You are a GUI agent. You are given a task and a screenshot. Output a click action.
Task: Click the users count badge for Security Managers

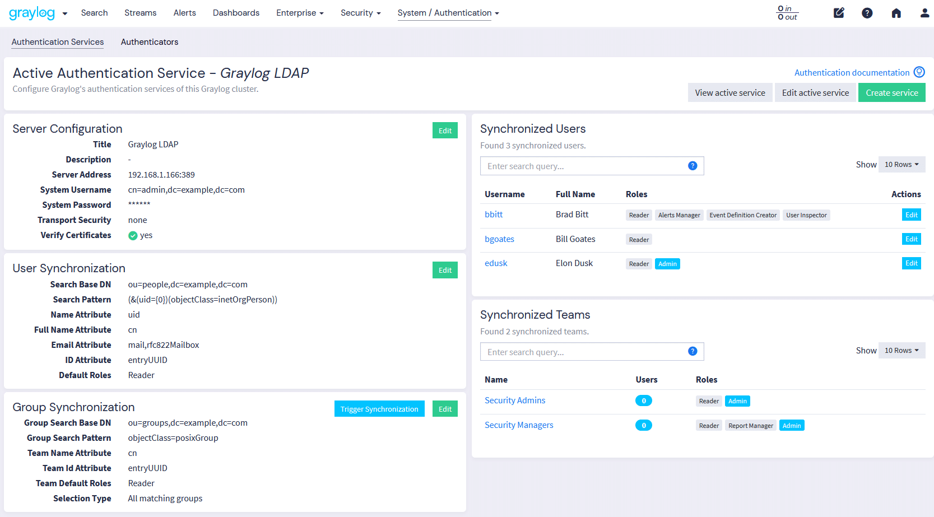pos(643,425)
